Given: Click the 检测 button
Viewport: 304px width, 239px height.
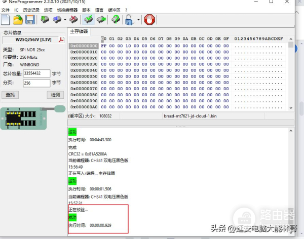Looking at the screenshot, I should pyautogui.click(x=55, y=95).
